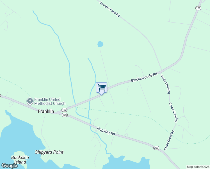Click the Map data ©2025 attribution

pyautogui.click(x=198, y=167)
